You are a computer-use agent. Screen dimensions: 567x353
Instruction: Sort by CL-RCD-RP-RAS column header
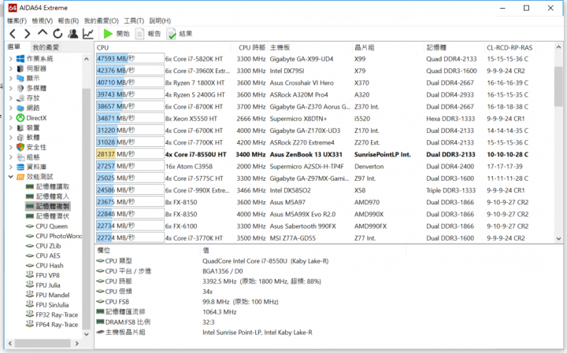click(x=510, y=48)
